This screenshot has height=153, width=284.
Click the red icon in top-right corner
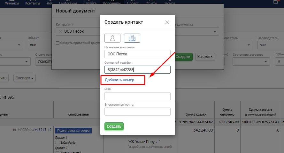[276, 2]
